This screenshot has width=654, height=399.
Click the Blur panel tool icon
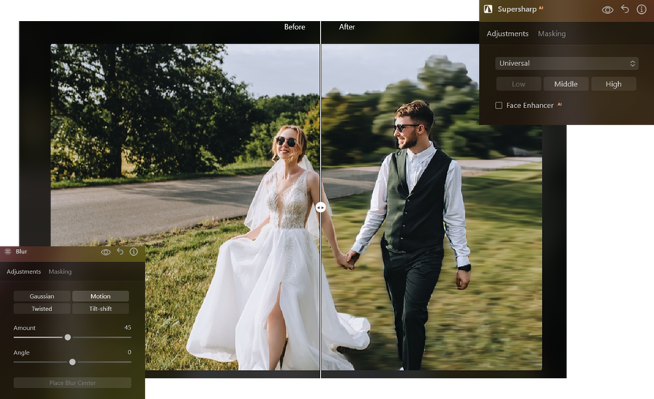click(8, 251)
